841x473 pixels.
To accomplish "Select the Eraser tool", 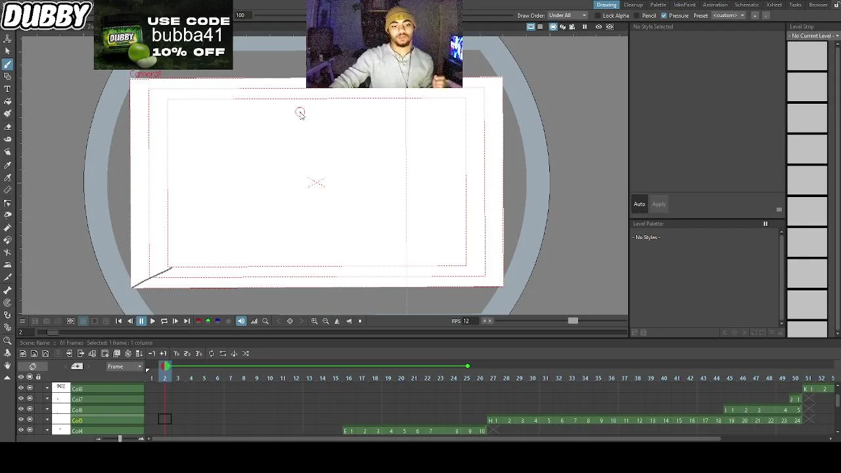I will point(7,127).
